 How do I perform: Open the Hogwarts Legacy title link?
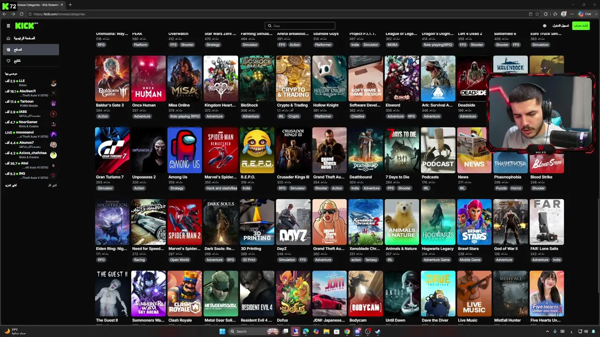pyautogui.click(x=438, y=249)
